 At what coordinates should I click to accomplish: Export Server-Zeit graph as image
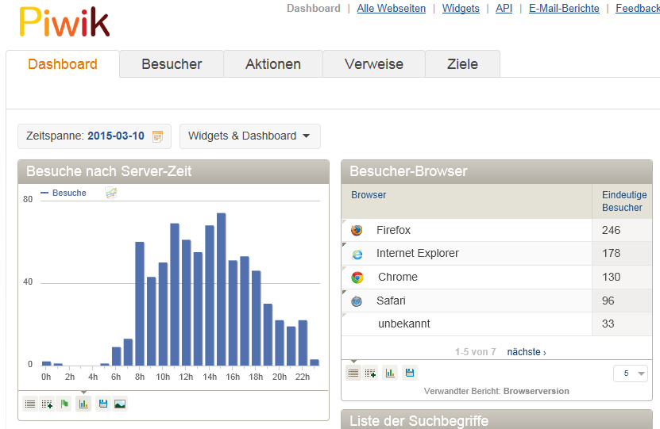(x=120, y=404)
